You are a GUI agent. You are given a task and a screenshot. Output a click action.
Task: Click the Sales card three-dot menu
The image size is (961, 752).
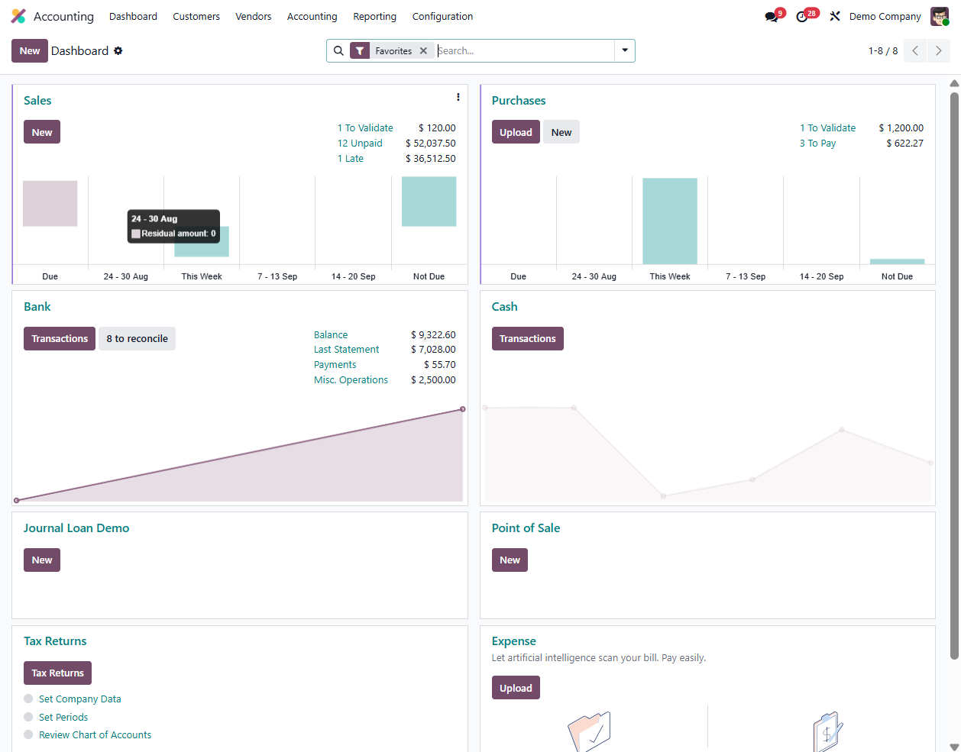[458, 97]
